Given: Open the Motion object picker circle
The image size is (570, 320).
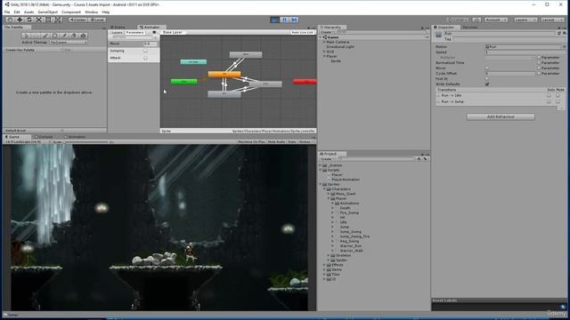Looking at the screenshot, I should point(564,47).
